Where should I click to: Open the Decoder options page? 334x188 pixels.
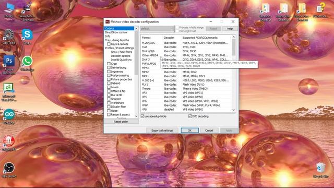point(121,56)
